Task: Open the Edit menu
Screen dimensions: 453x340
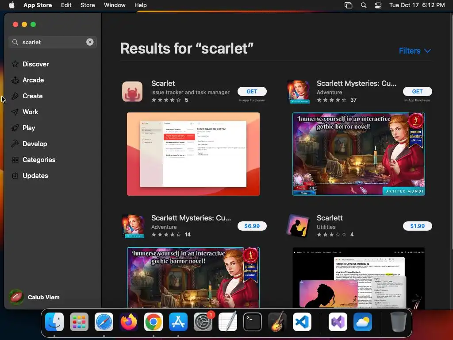Action: 66,5
